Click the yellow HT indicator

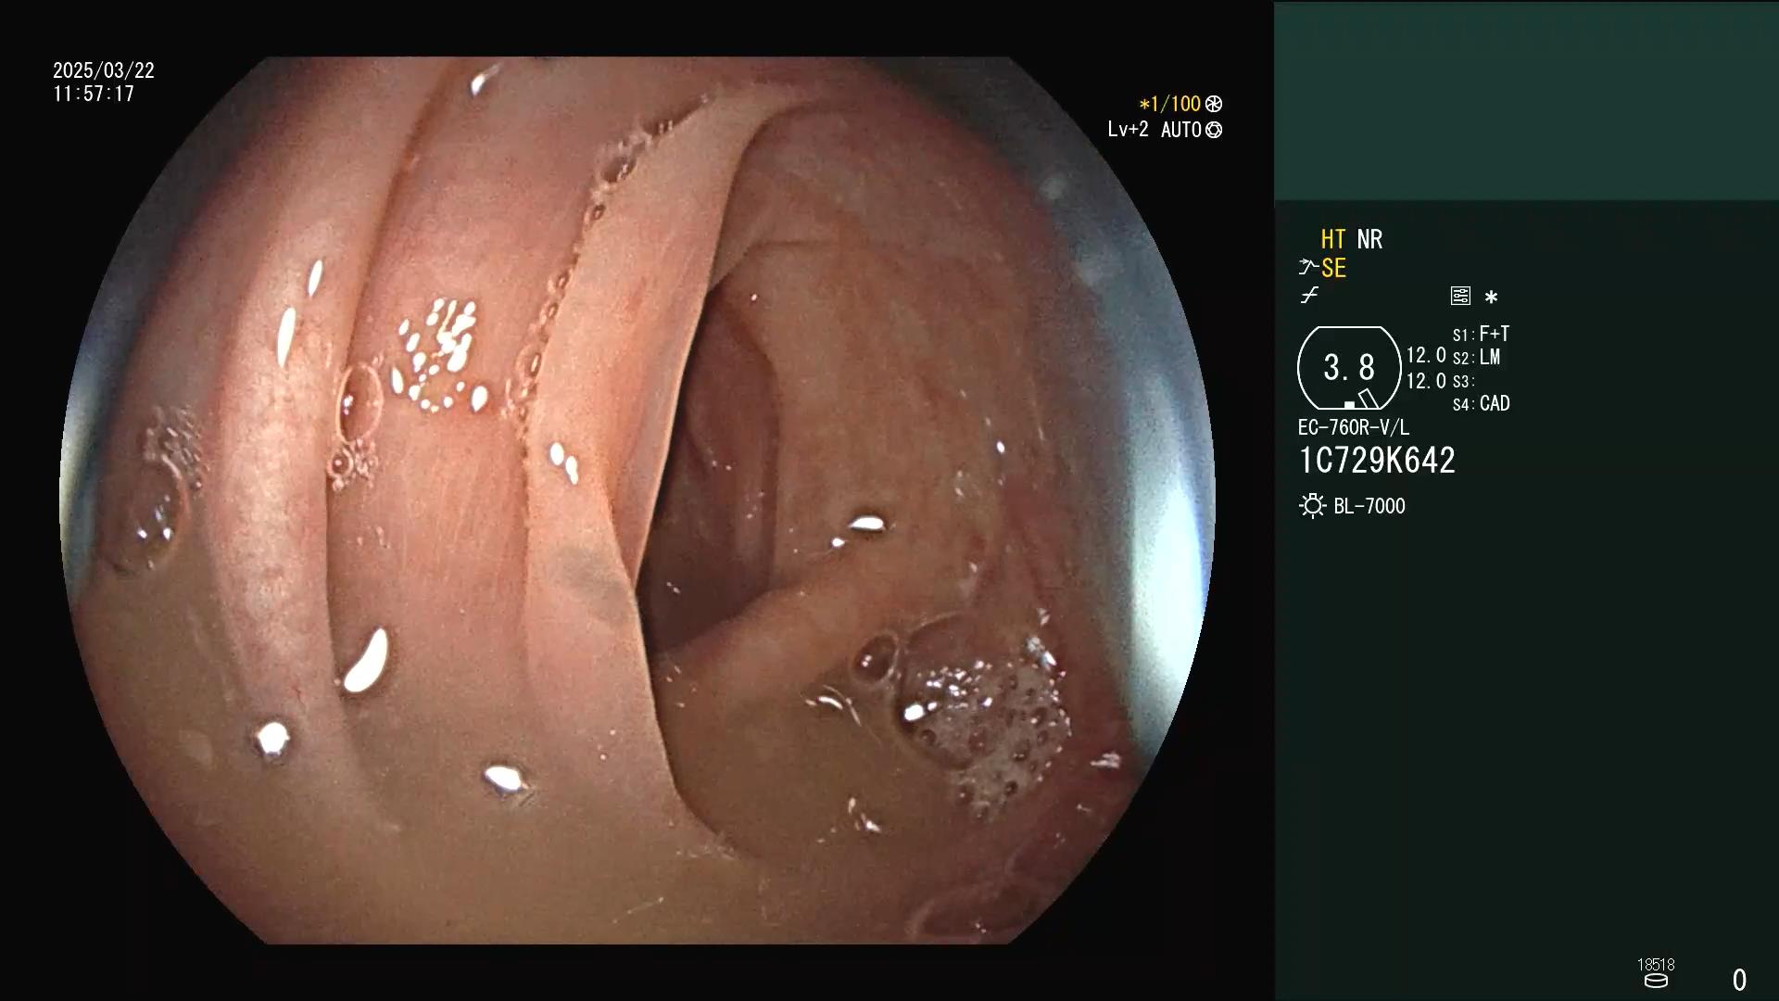pyautogui.click(x=1333, y=239)
